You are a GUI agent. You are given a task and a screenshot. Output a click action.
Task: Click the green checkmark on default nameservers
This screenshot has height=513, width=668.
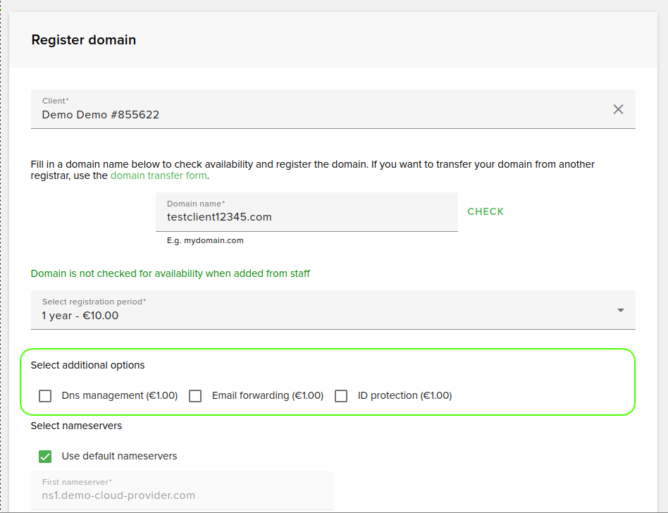(45, 457)
